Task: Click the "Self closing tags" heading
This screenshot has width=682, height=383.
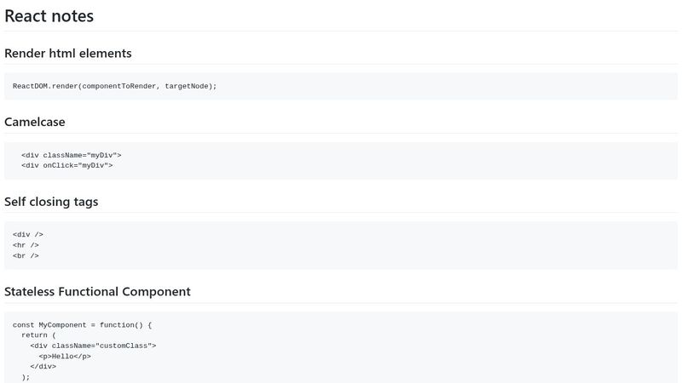Action: (x=51, y=202)
